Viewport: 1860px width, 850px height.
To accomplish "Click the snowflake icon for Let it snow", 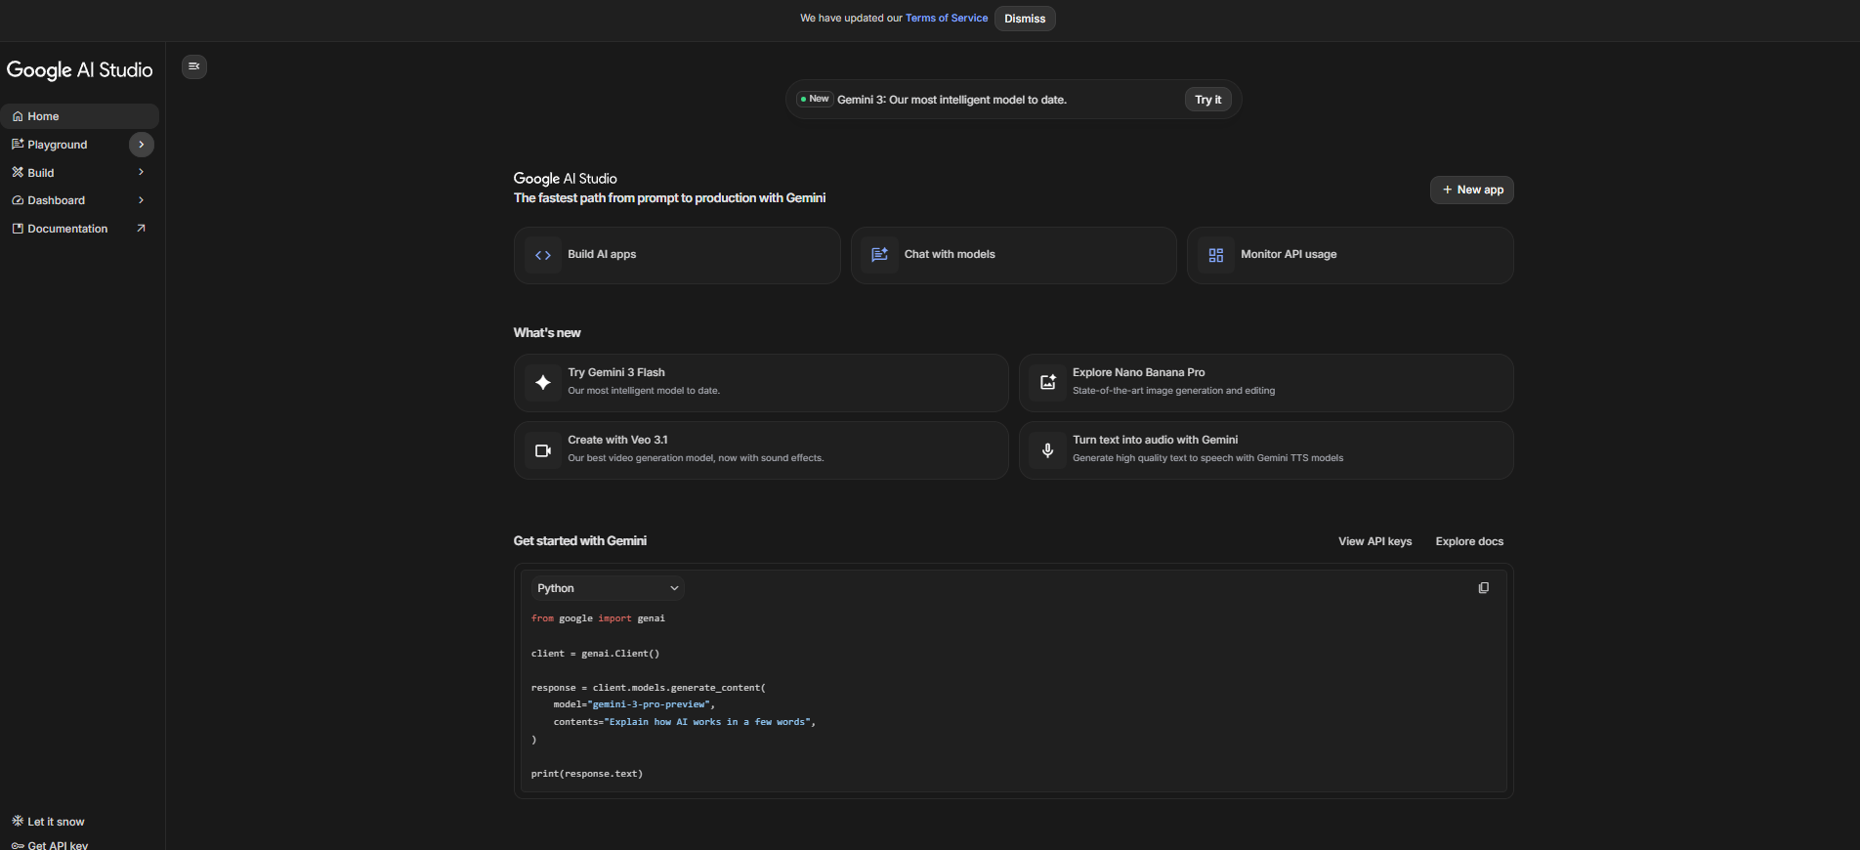I will pyautogui.click(x=18, y=821).
